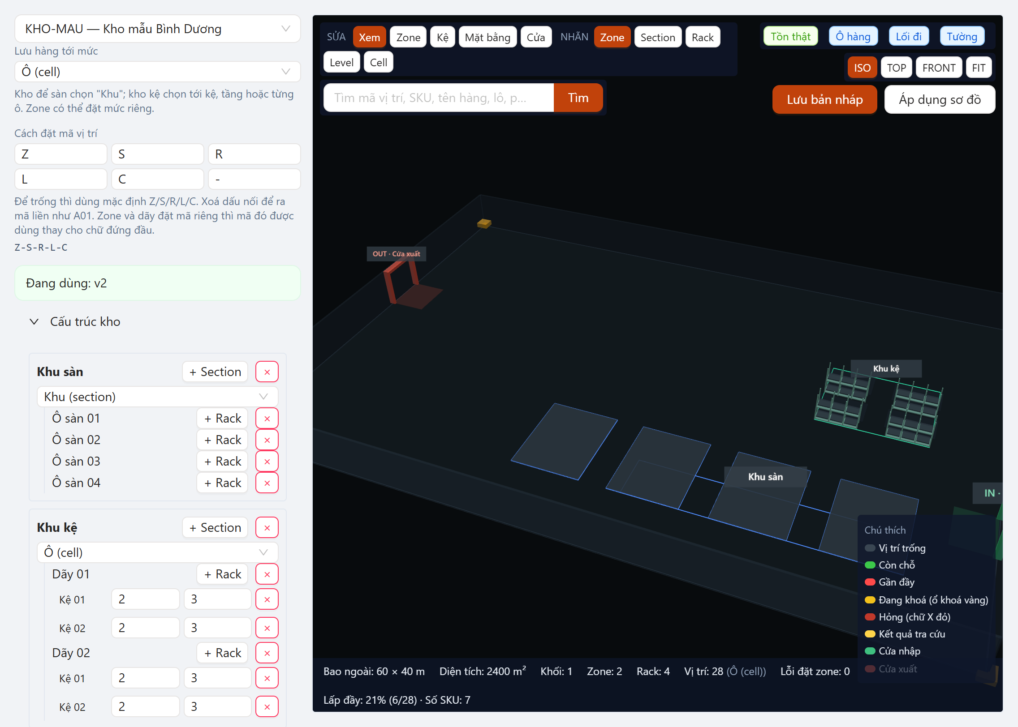Delete the Khu kệ zone via X button
This screenshot has height=727, width=1018.
click(x=267, y=528)
